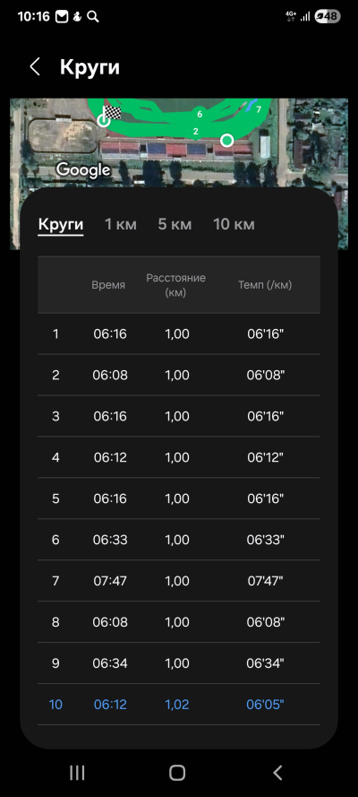Screen dimensions: 358x797
Task: Switch to the 10 км tab
Action: click(x=234, y=224)
